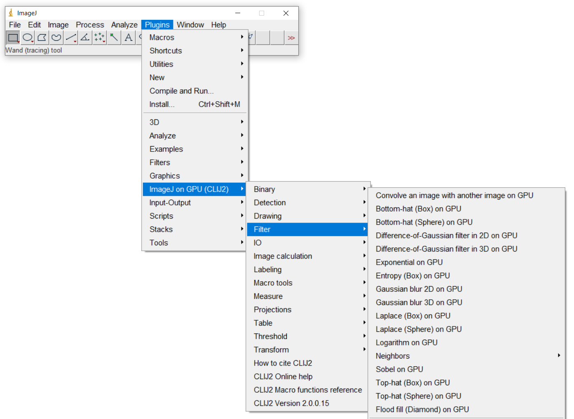The height and width of the screenshot is (419, 574).
Task: Open the Process menu
Action: pos(90,25)
